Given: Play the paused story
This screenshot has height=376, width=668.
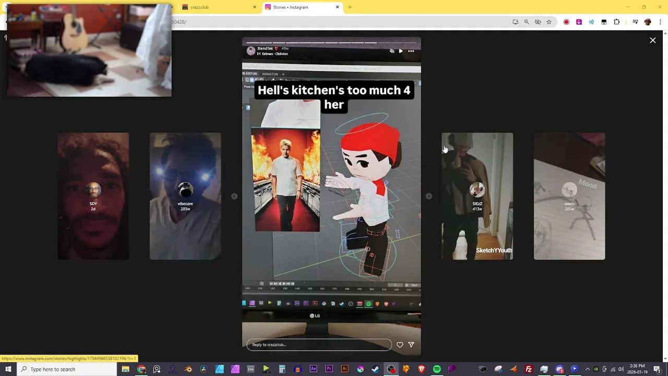Looking at the screenshot, I should 401,51.
